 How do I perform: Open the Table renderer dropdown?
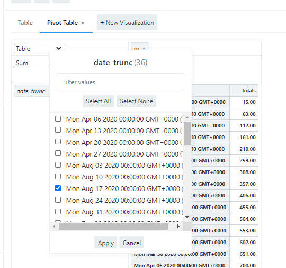tap(39, 48)
